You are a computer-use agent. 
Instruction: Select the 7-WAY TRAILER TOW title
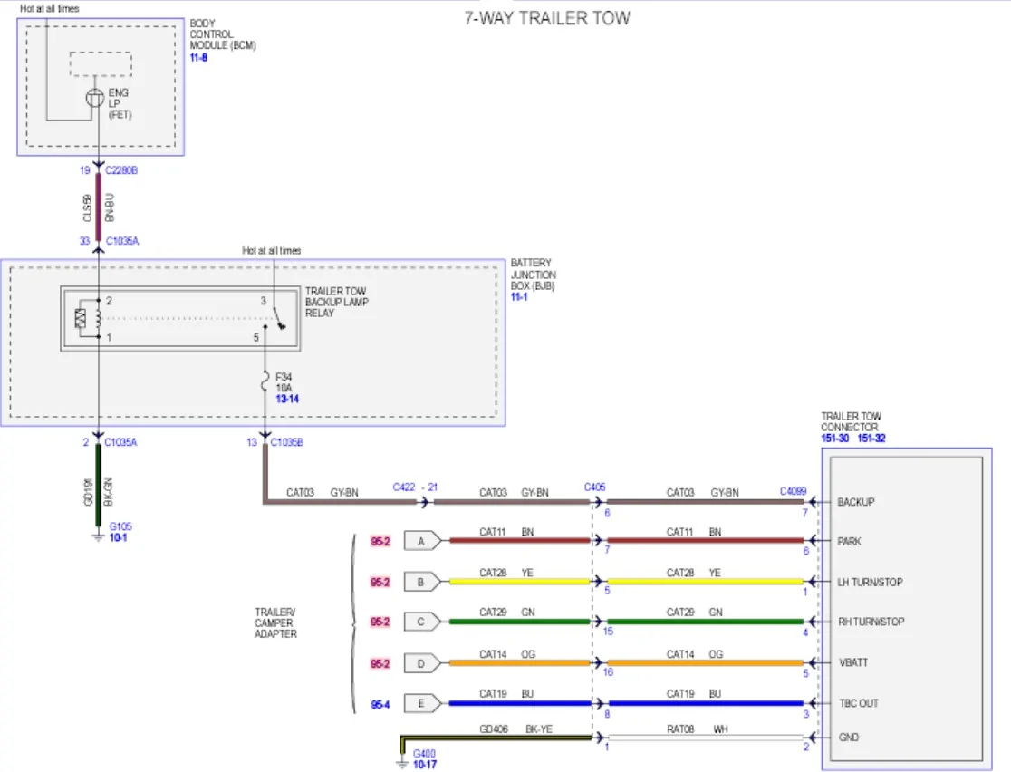coord(547,18)
